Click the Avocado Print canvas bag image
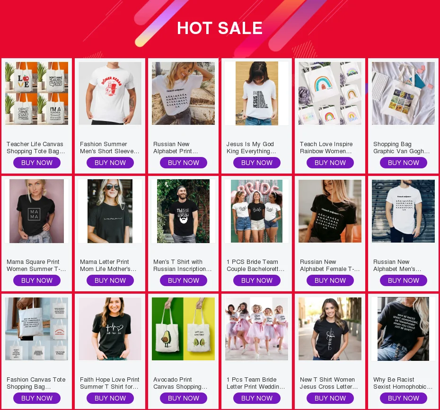 183,329
